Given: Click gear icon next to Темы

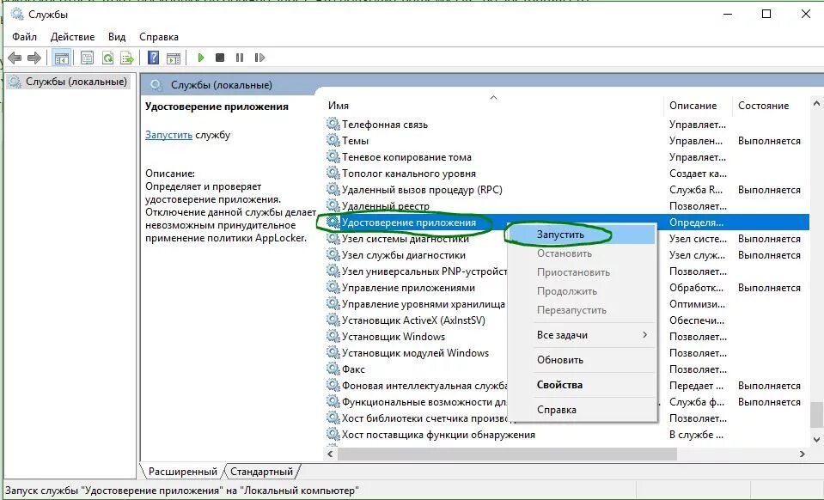Looking at the screenshot, I should coord(333,141).
